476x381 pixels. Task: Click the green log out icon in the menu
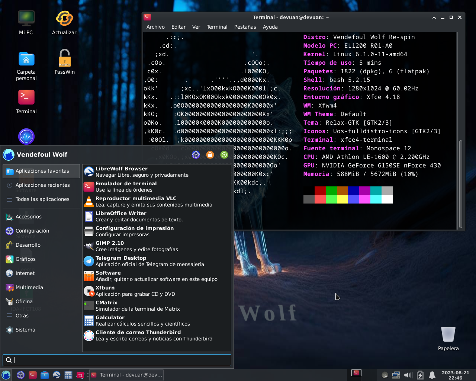(224, 155)
